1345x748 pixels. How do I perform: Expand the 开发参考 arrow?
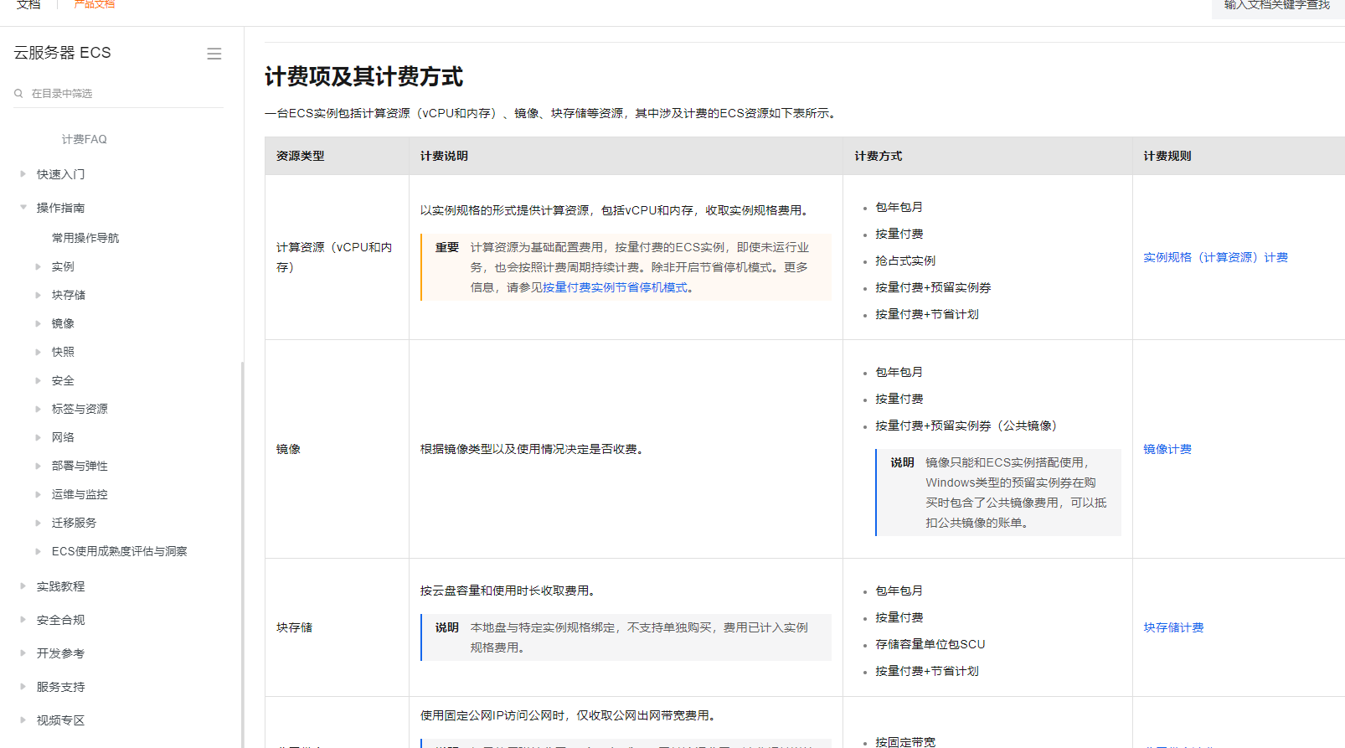pyautogui.click(x=23, y=653)
